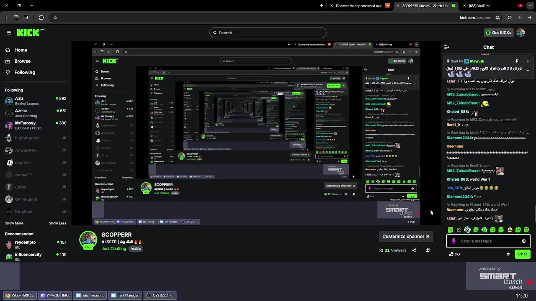Image resolution: width=536 pixels, height=301 pixels.
Task: Open the browser extensions puzzle icon
Action: coord(41,18)
